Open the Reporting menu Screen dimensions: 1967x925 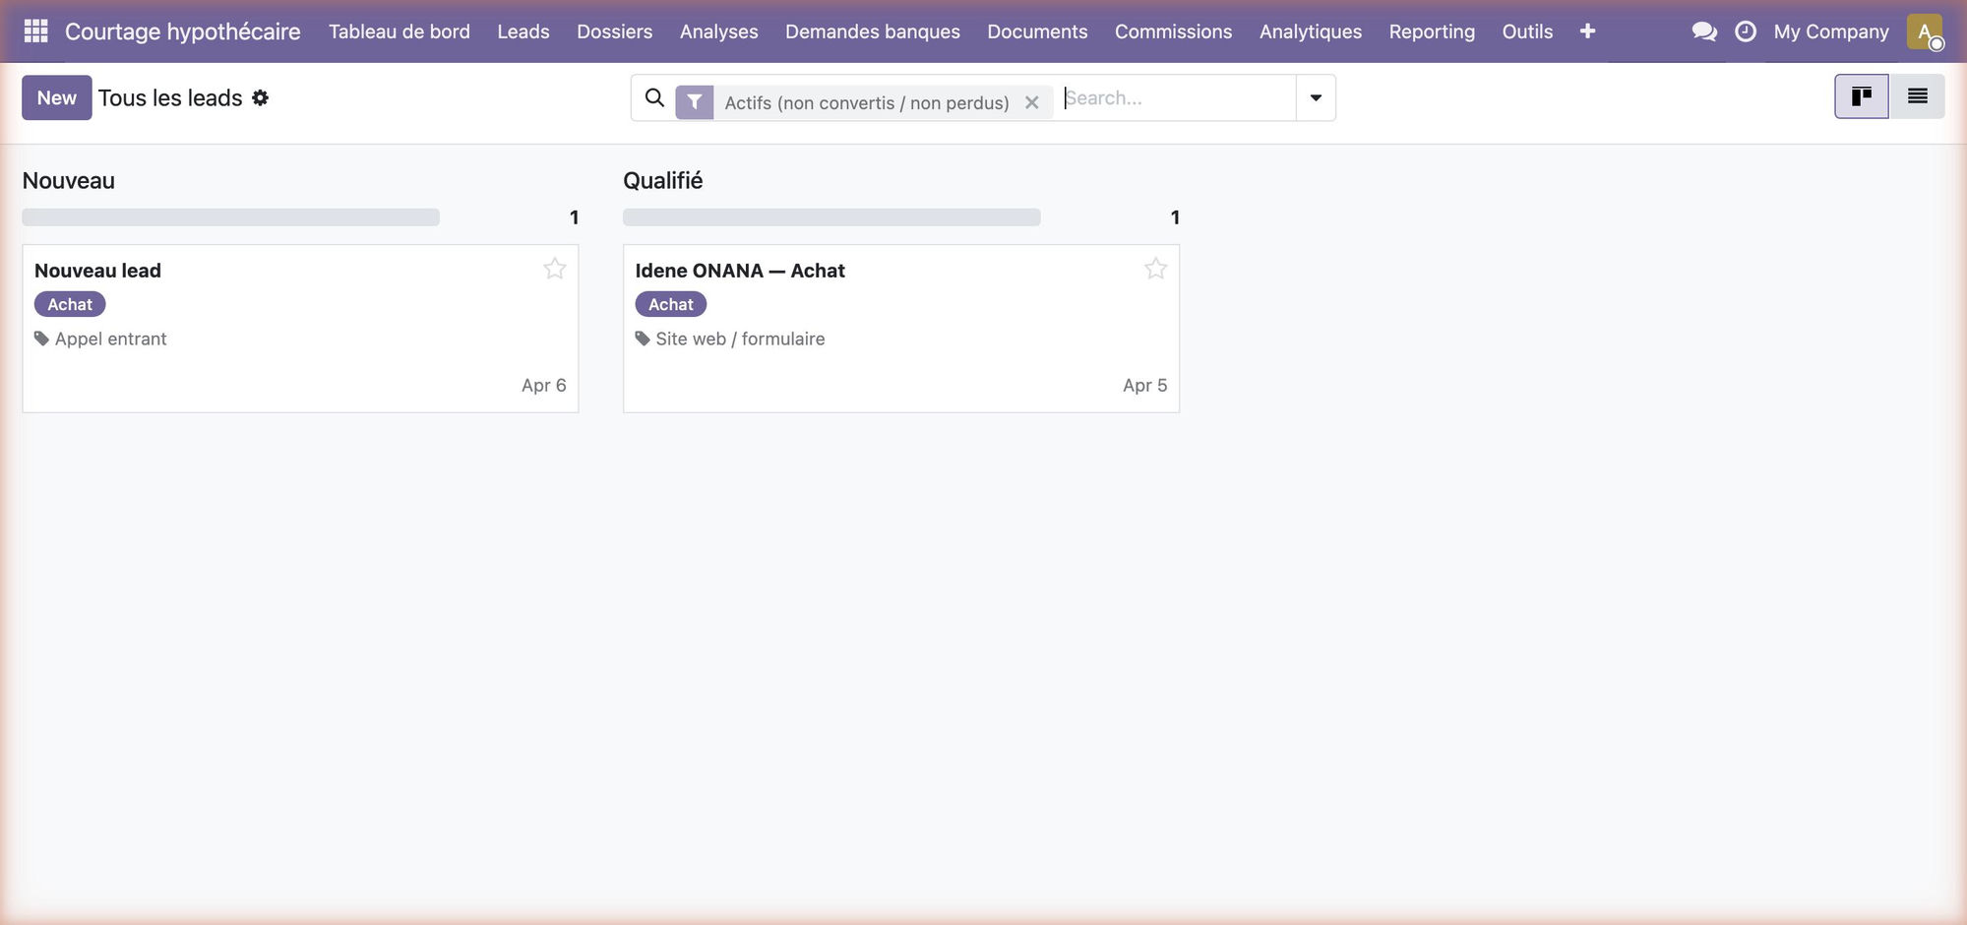(1432, 31)
